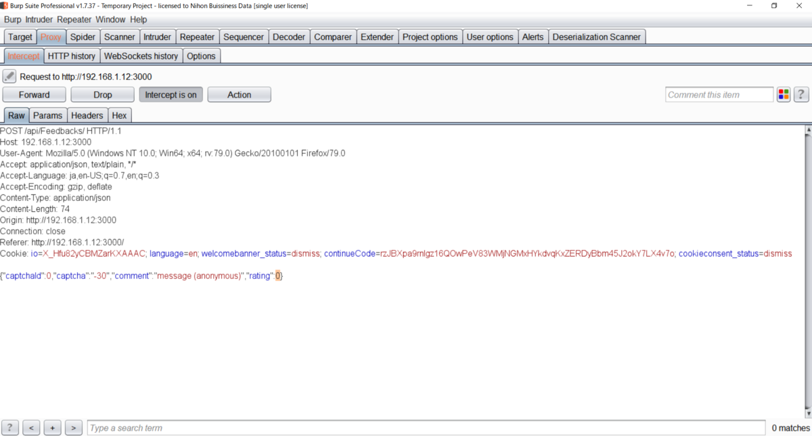Screen dimensions: 812x436
Task: Click the scroll down arrow of request editor
Action: (x=807, y=412)
